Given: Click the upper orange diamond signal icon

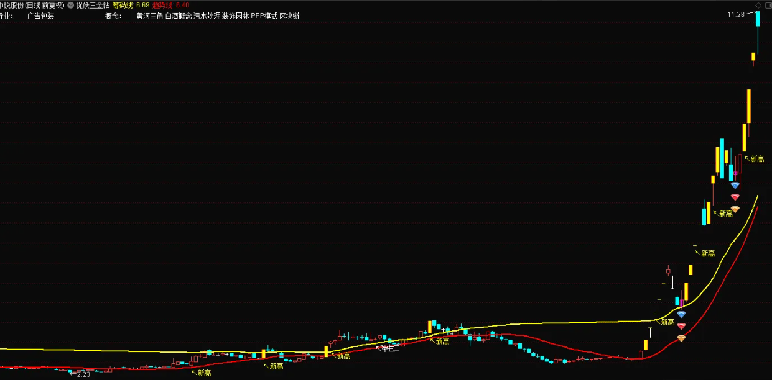Looking at the screenshot, I should [x=735, y=209].
